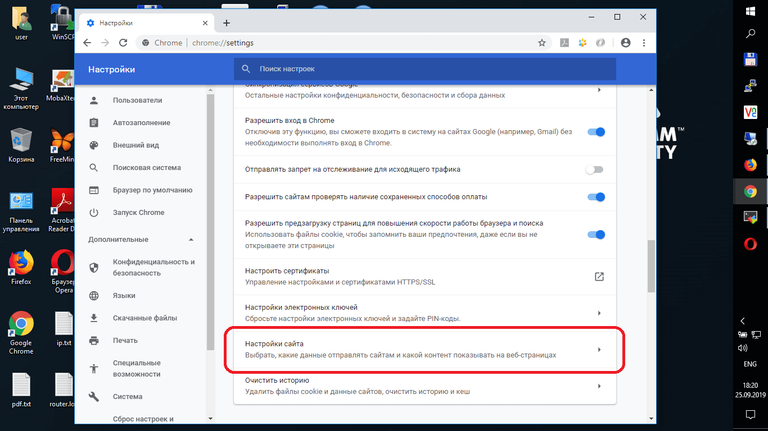Open the Adobe Acrobat extension icon

(564, 43)
